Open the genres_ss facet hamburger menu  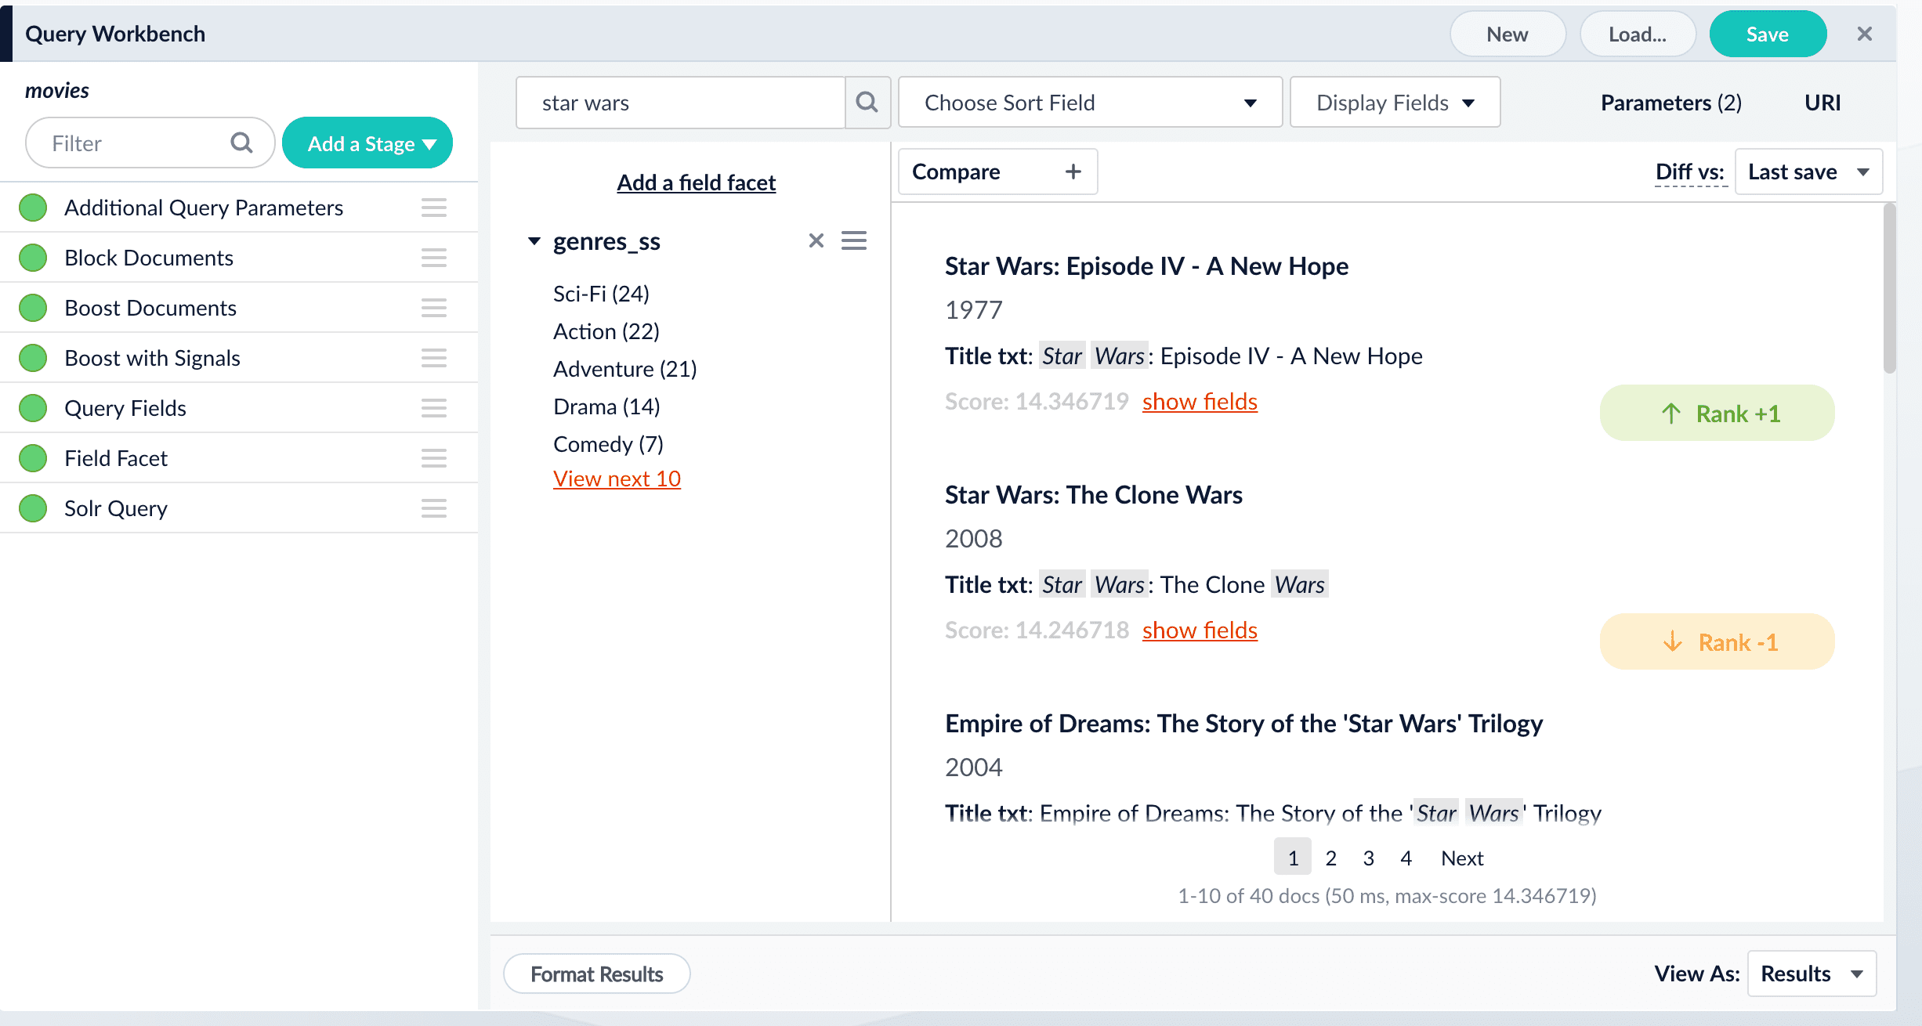[854, 240]
